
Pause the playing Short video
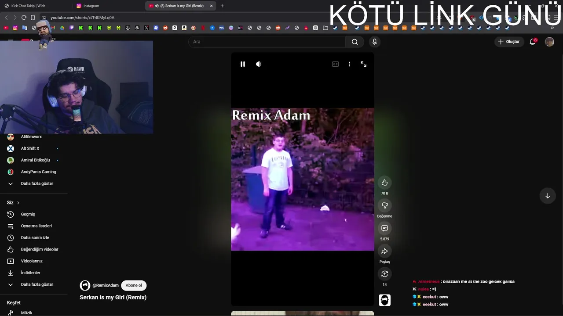(x=242, y=64)
